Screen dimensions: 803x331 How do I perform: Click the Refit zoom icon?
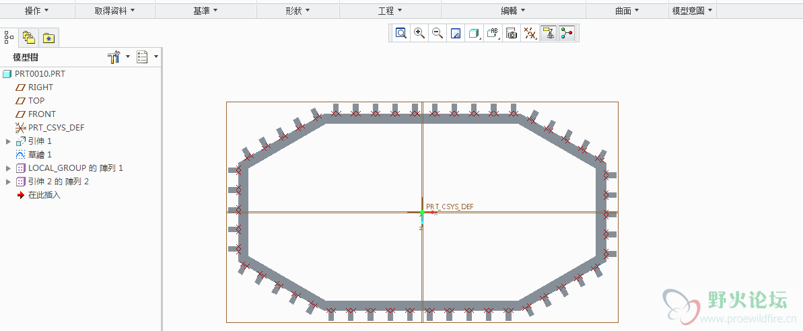(401, 33)
